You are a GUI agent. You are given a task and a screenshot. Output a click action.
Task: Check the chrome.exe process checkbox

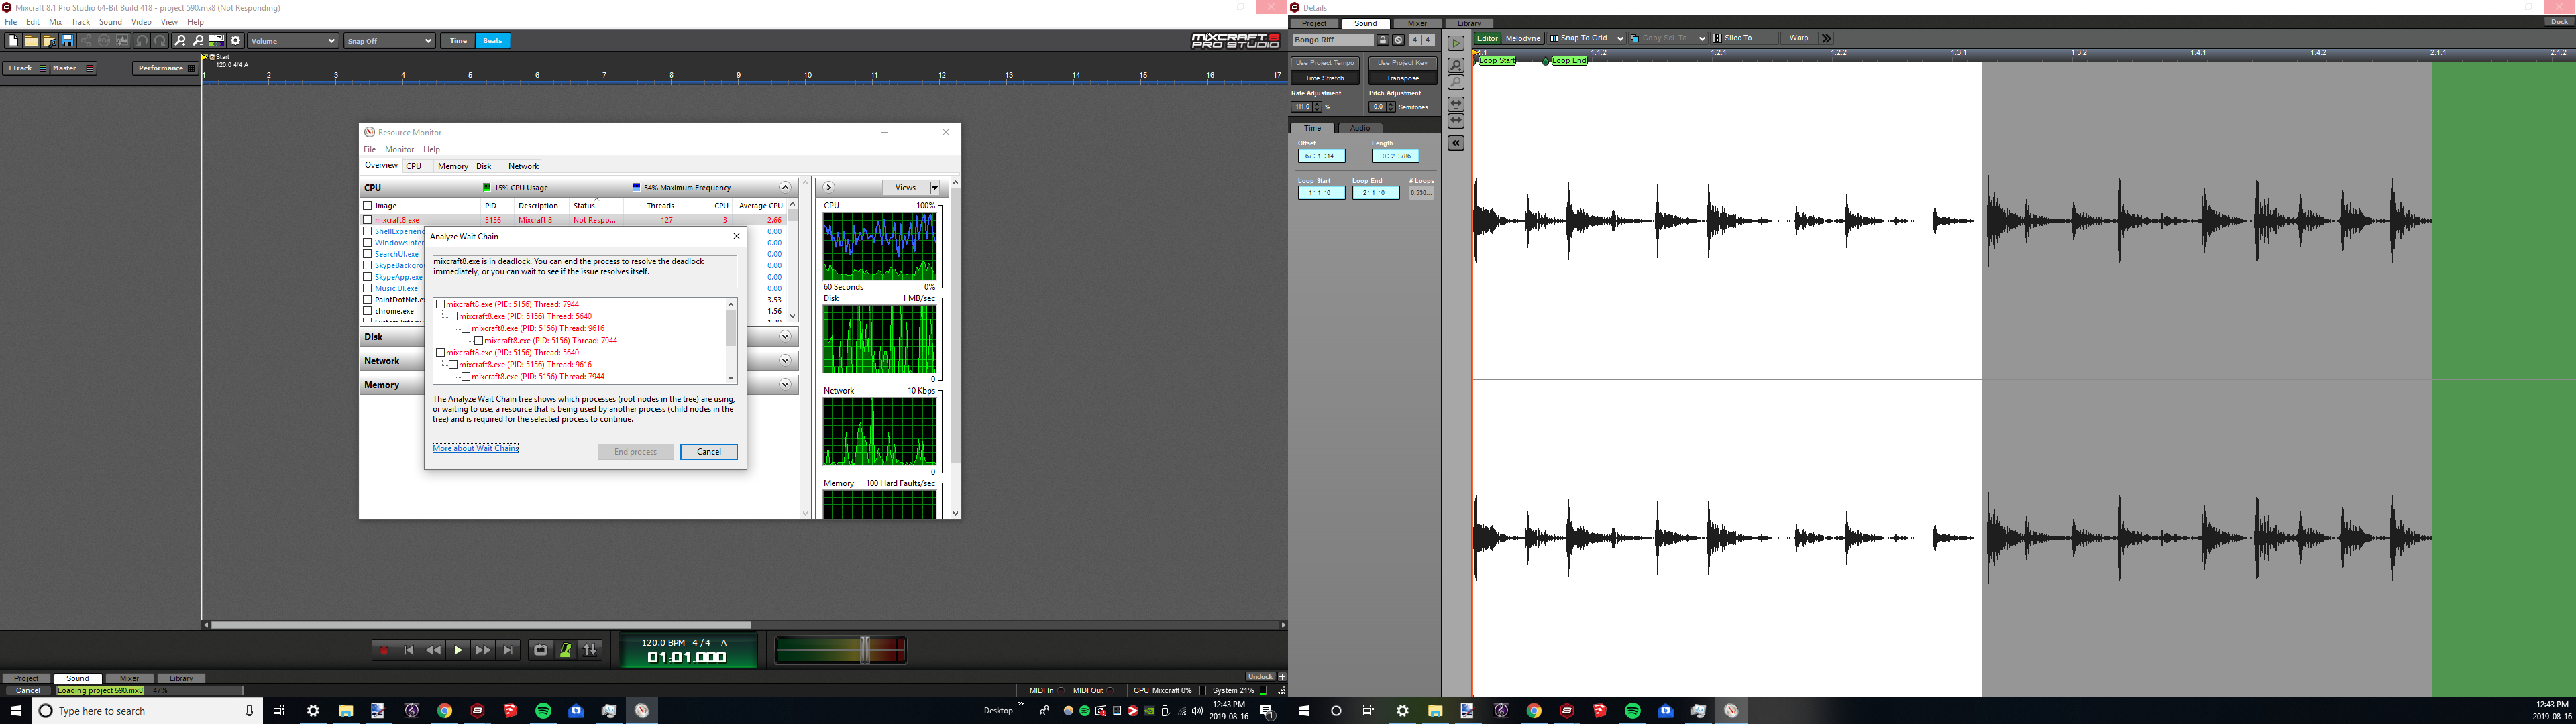[x=367, y=311]
